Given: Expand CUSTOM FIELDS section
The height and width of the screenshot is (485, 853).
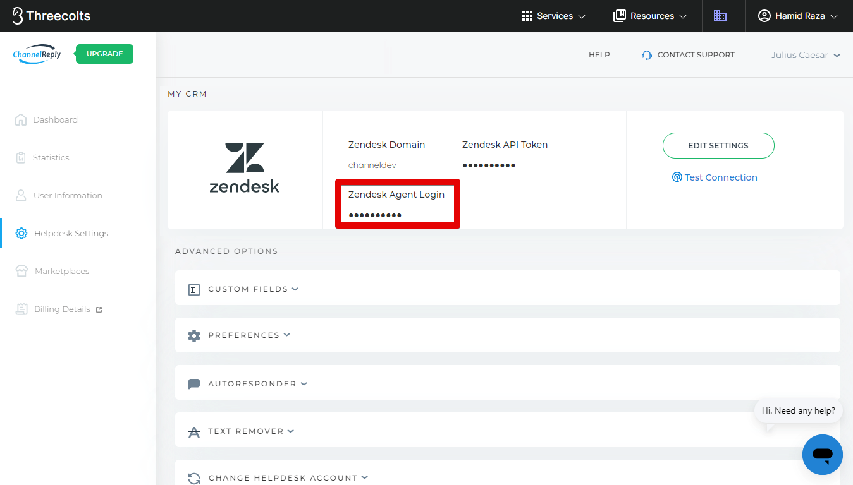Looking at the screenshot, I should 508,288.
